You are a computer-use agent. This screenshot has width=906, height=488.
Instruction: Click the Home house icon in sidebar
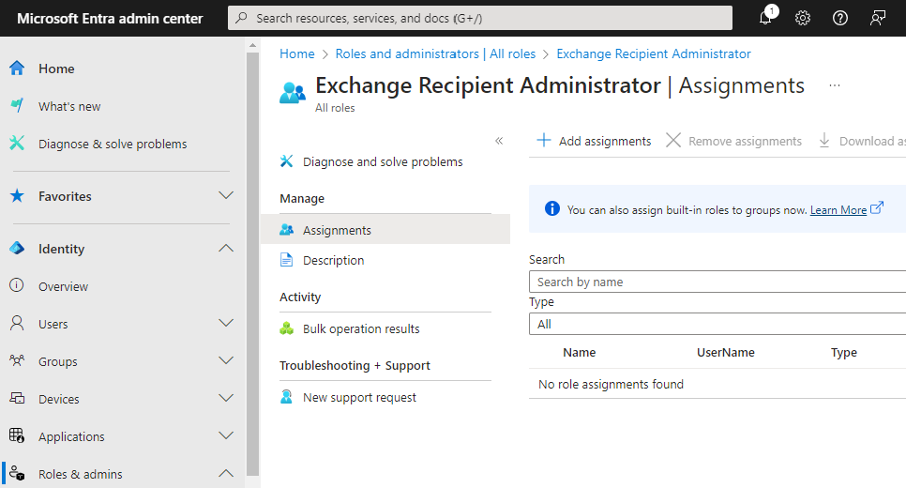(x=17, y=69)
